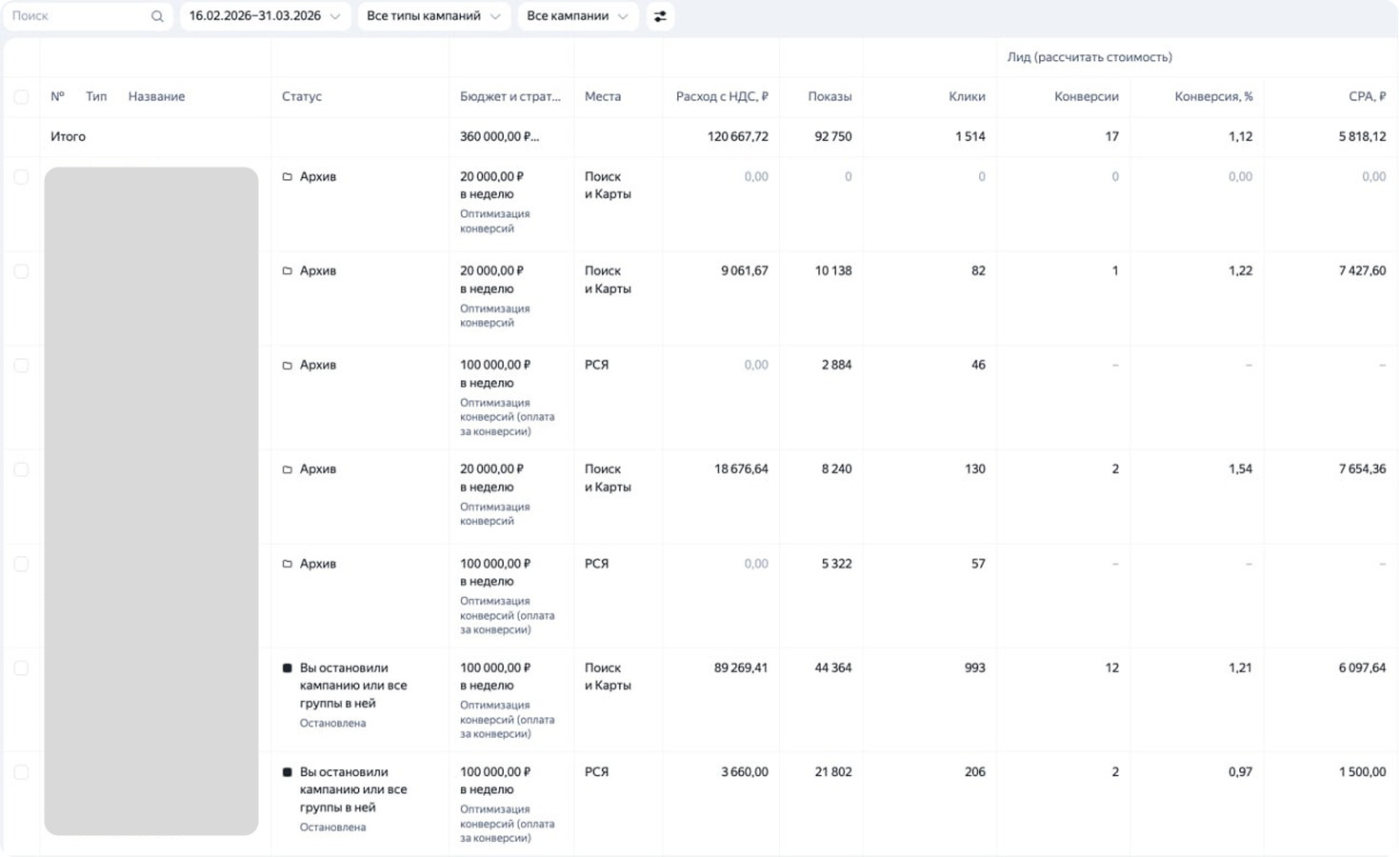Click the spend value 89 269,41
The height and width of the screenshot is (857, 1399).
[741, 668]
